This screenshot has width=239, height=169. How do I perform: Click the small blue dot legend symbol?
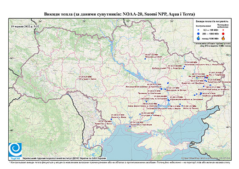click(199, 30)
